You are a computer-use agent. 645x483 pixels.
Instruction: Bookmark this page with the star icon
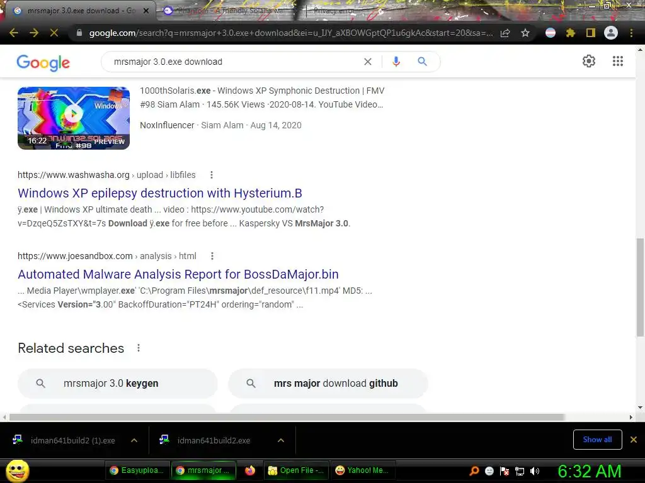point(525,33)
